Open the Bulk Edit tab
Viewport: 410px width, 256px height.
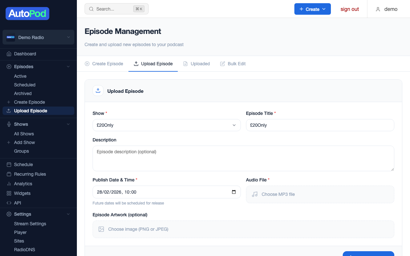tap(233, 64)
